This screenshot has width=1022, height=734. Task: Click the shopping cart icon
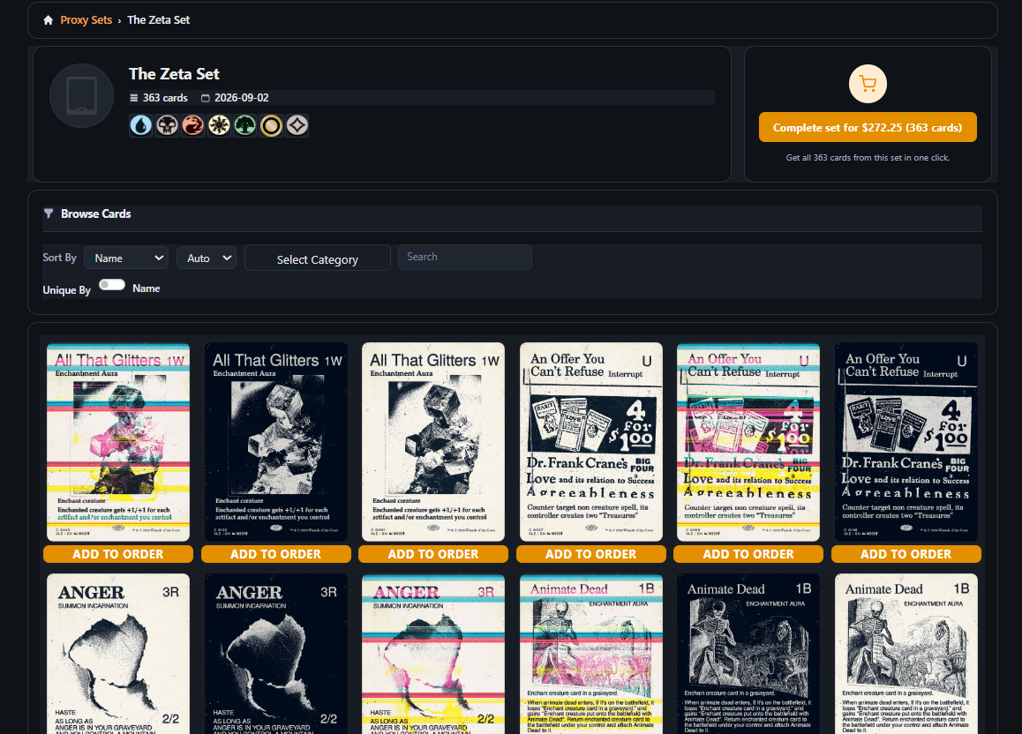click(868, 84)
